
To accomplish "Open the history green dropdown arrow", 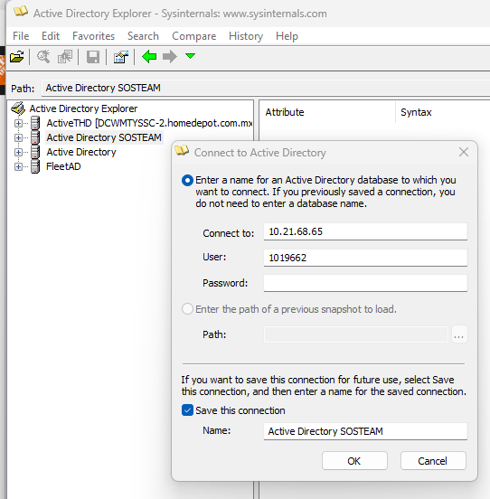I will click(190, 56).
